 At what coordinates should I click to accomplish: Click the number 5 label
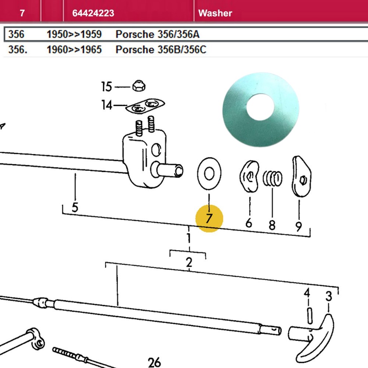click(x=75, y=207)
